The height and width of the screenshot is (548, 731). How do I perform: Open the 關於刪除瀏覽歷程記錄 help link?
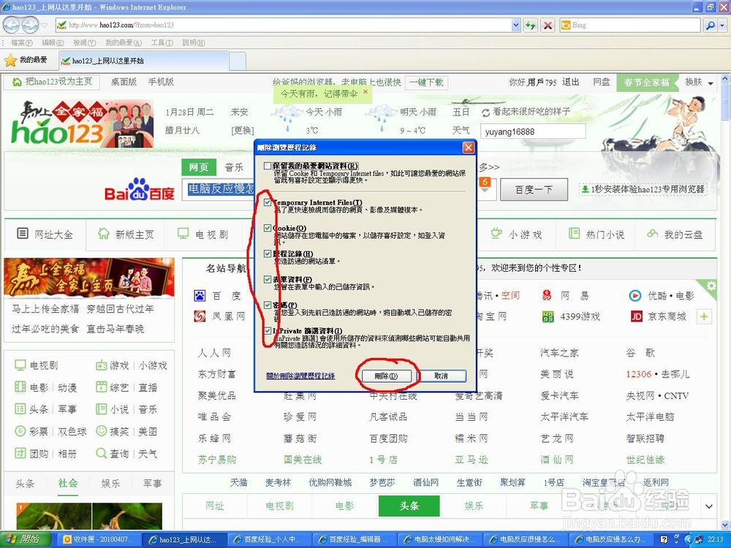(x=300, y=376)
